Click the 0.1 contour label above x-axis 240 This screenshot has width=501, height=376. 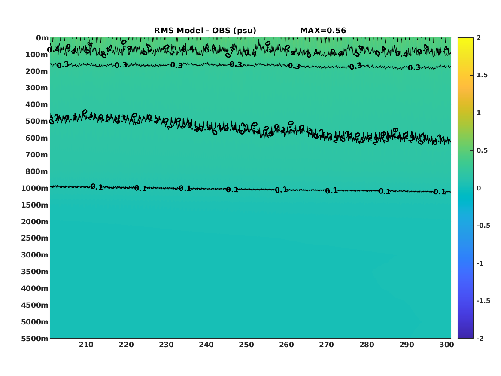pos(185,189)
